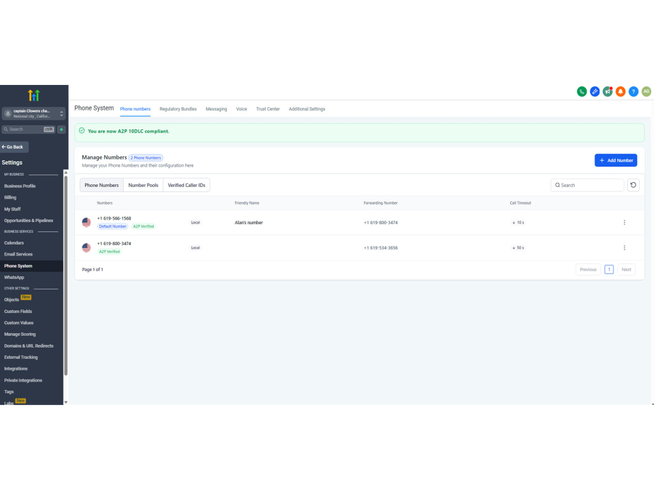Screen dimensions: 654x490
Task: Select the Verified Caller IDs sub-tab
Action: 186,186
